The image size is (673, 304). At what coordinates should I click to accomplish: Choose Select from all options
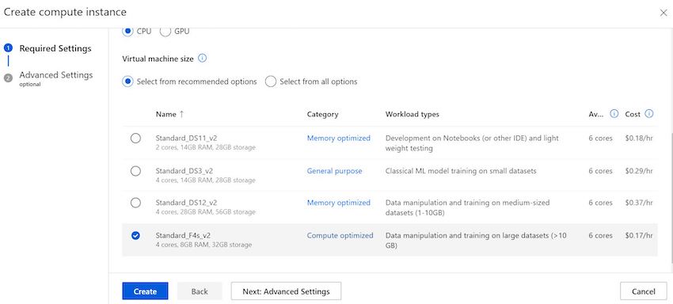tap(271, 82)
